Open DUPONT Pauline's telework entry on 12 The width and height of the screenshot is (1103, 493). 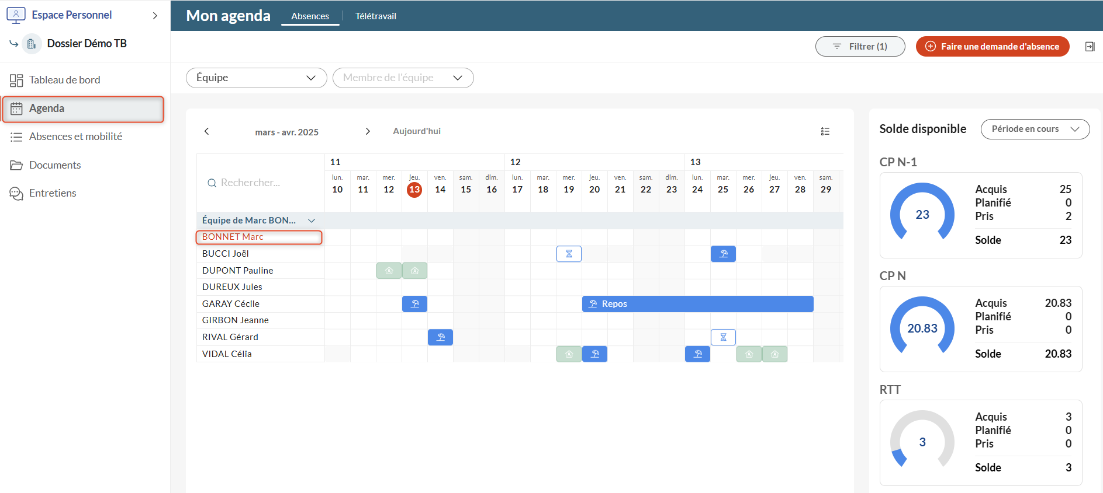point(389,271)
